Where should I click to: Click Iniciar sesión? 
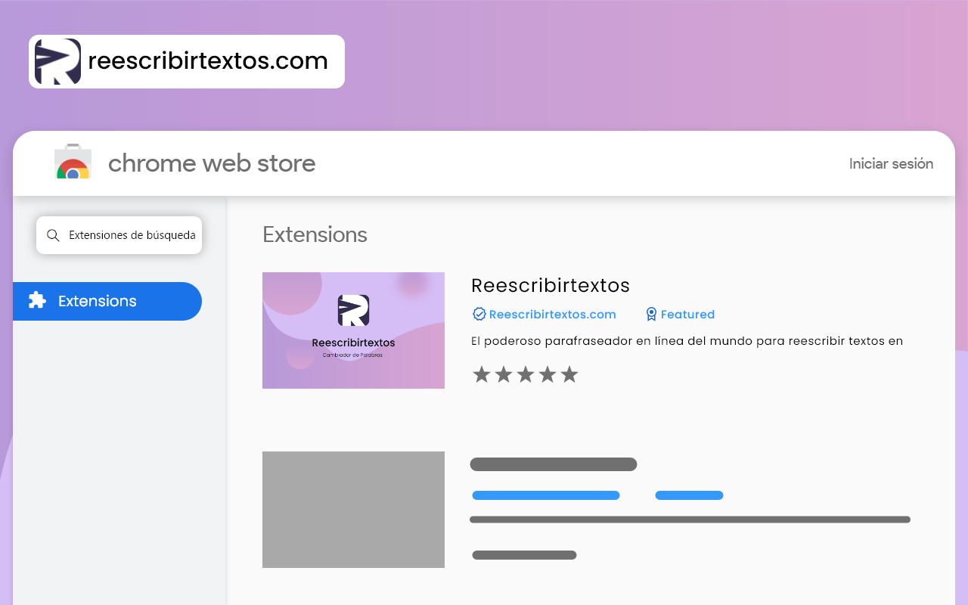891,163
